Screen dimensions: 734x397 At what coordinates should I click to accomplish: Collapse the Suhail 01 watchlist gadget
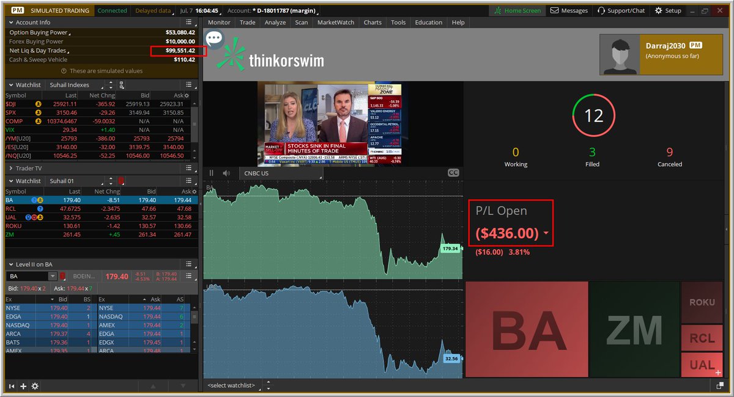tap(10, 181)
